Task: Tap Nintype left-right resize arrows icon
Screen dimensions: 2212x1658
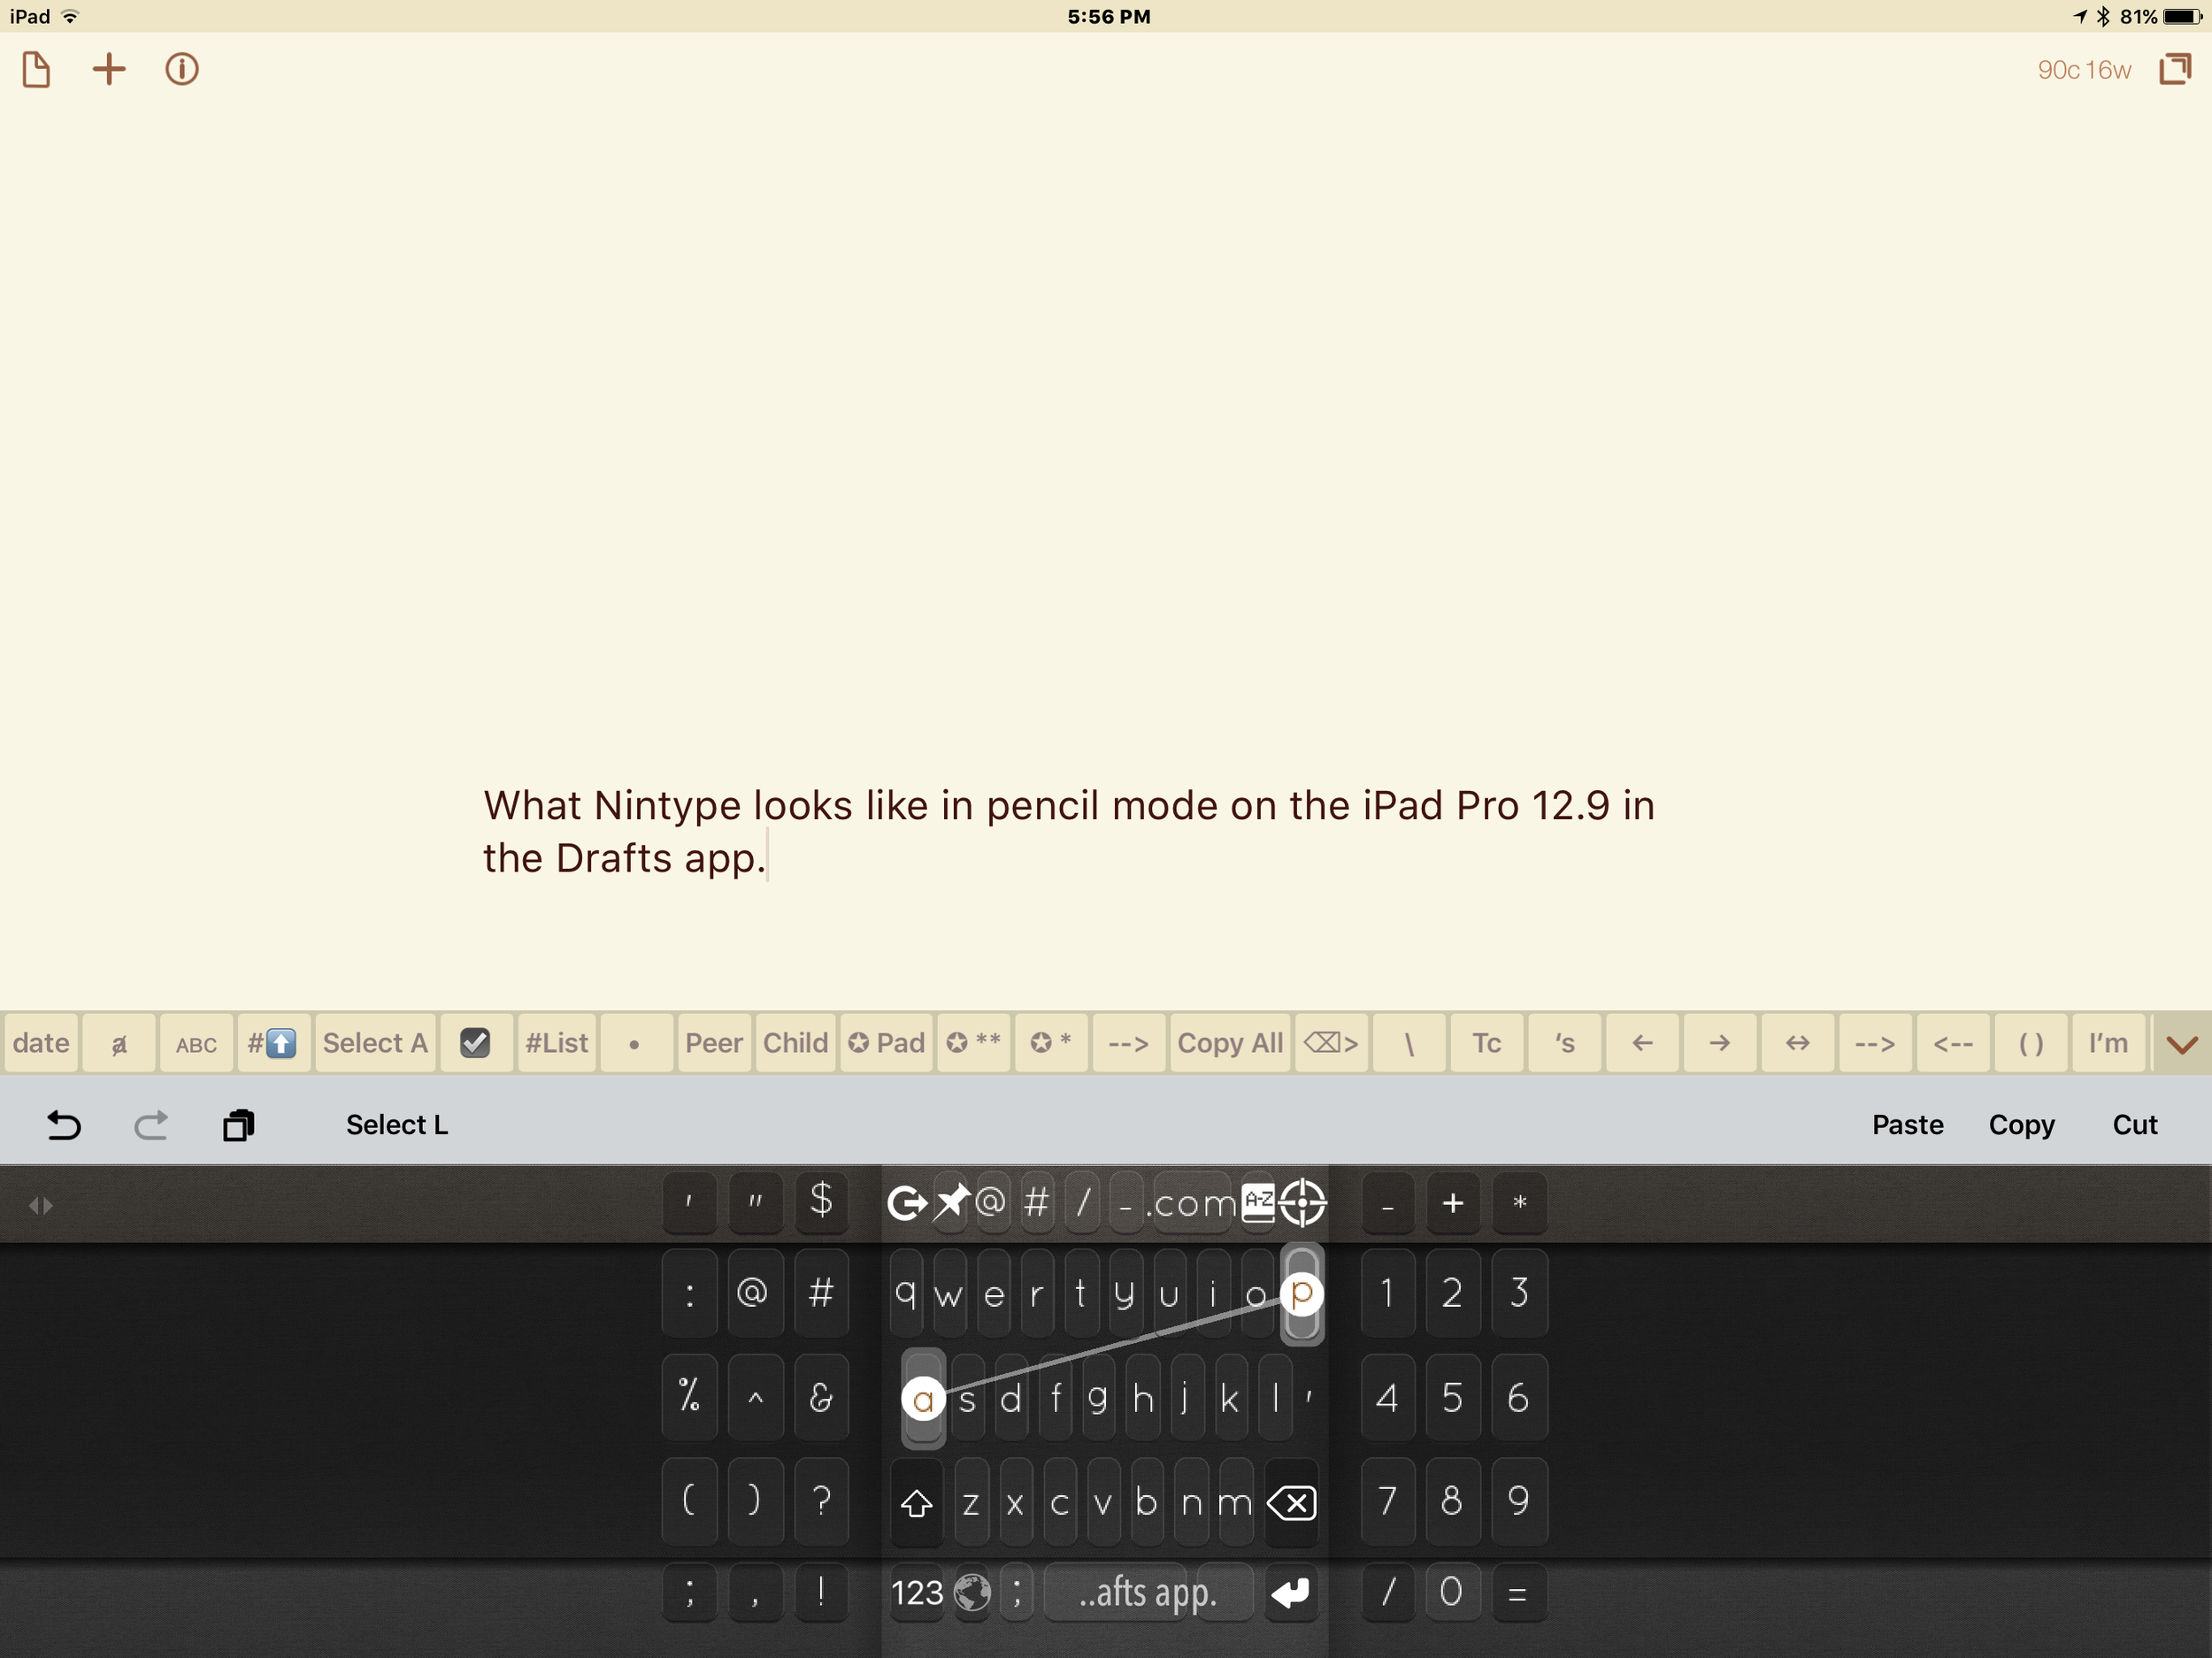Action: [41, 1206]
